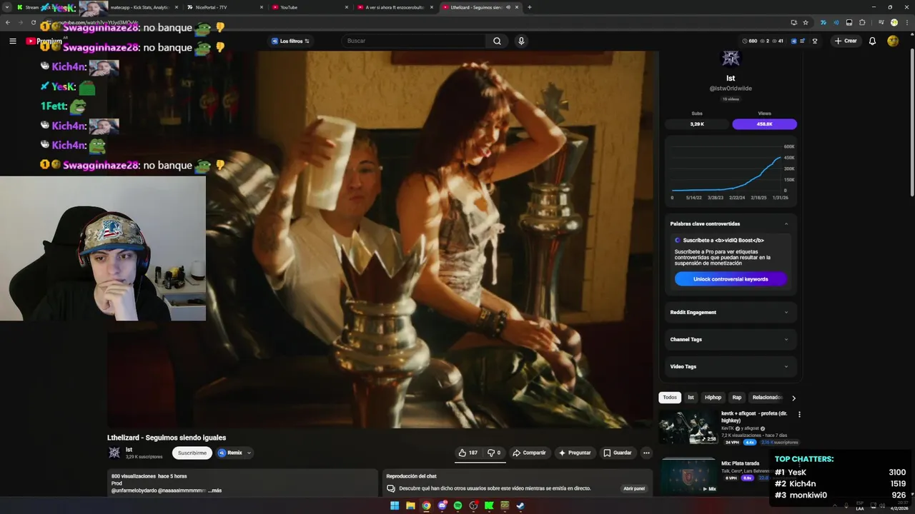Open Kick app icon in taskbar

(489, 506)
